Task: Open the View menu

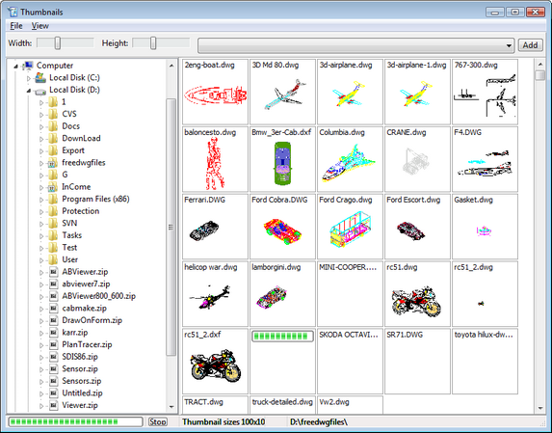Action: click(x=40, y=26)
